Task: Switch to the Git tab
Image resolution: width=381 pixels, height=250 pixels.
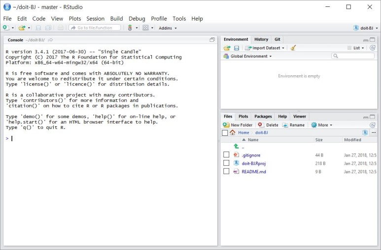Action: point(277,39)
